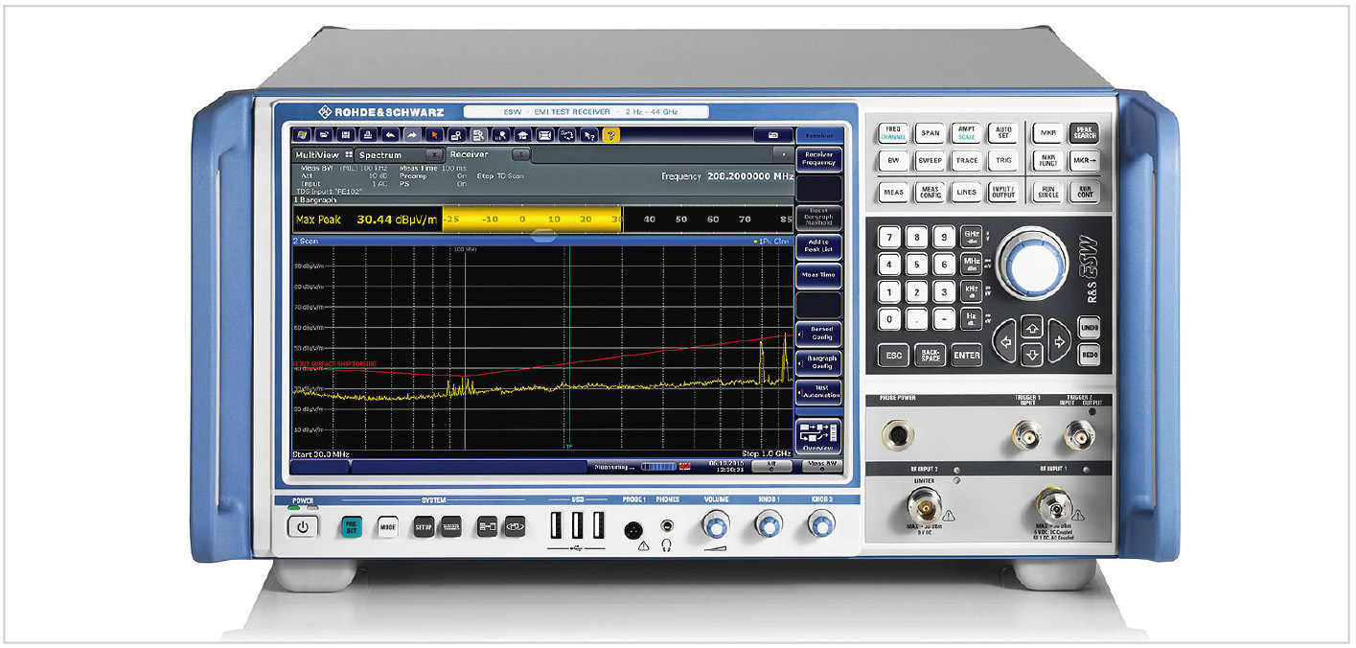Click the print icon in the toolbar
This screenshot has height=648, width=1356.
pyautogui.click(x=370, y=135)
